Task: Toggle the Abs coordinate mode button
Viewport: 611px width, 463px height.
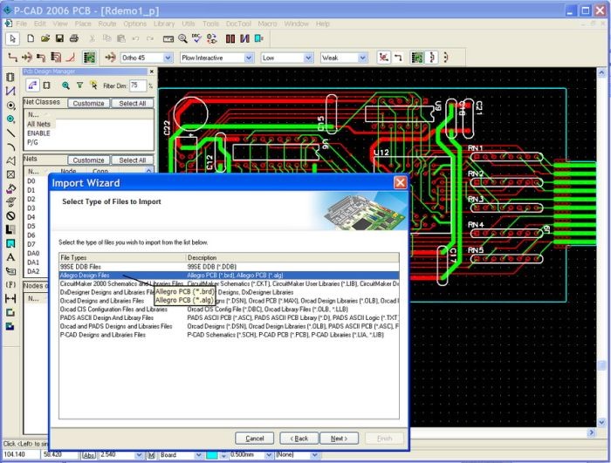Action: click(x=89, y=455)
